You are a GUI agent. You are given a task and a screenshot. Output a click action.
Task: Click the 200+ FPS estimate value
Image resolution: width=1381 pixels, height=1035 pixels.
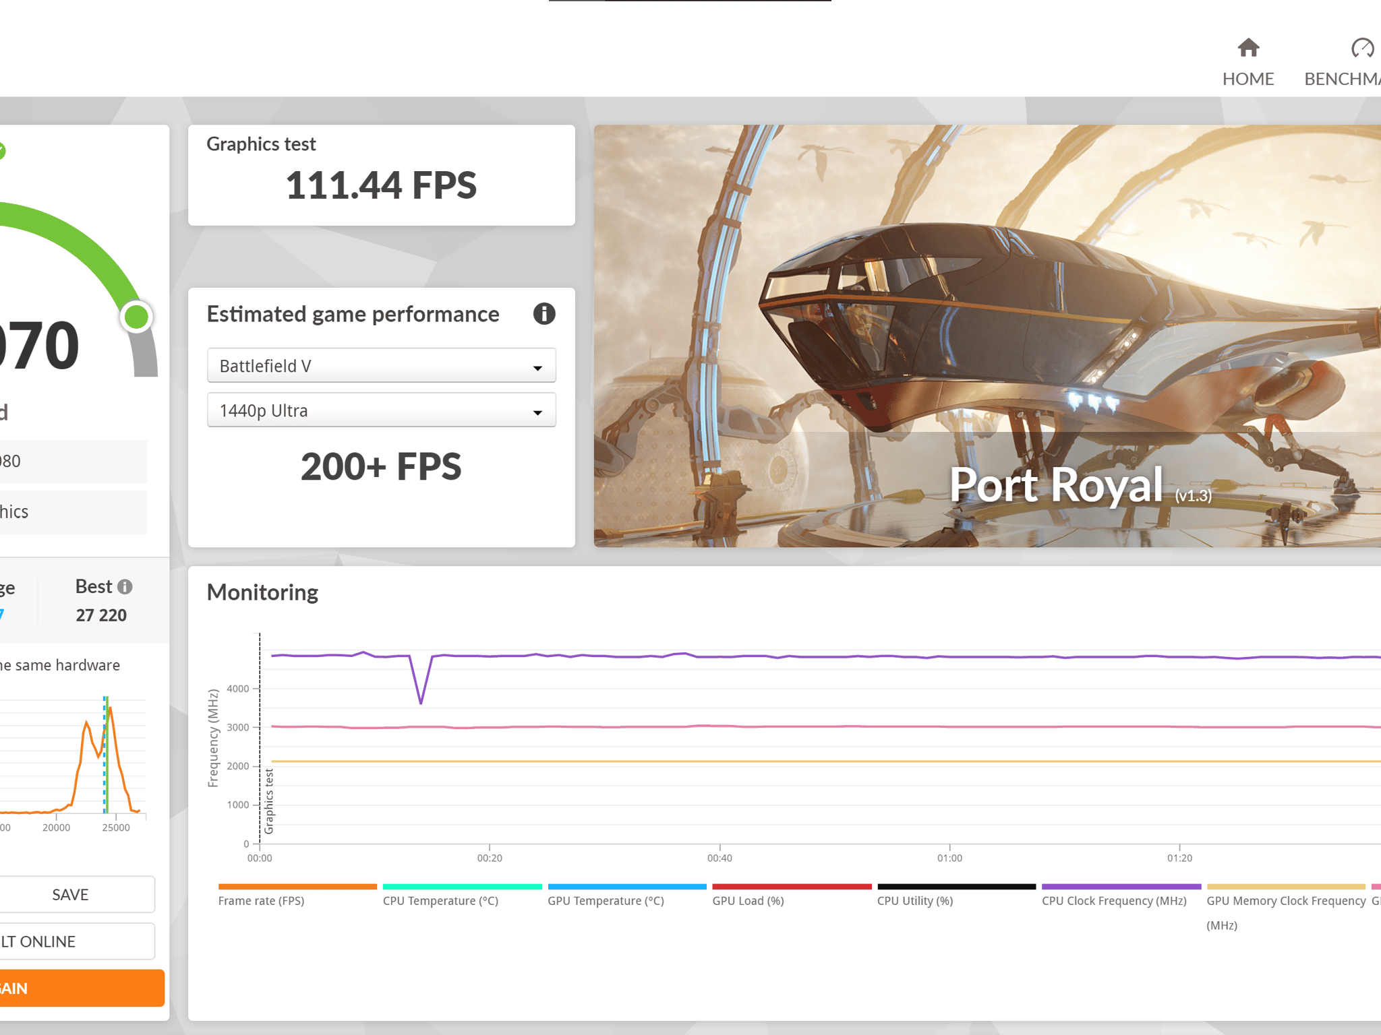(x=381, y=466)
